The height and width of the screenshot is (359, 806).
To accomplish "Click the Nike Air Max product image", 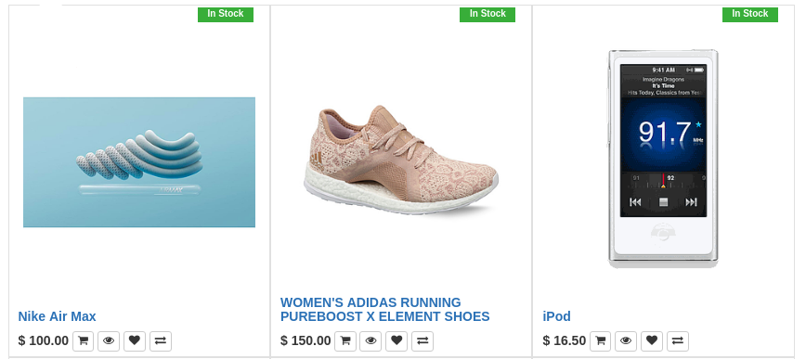I will click(139, 162).
